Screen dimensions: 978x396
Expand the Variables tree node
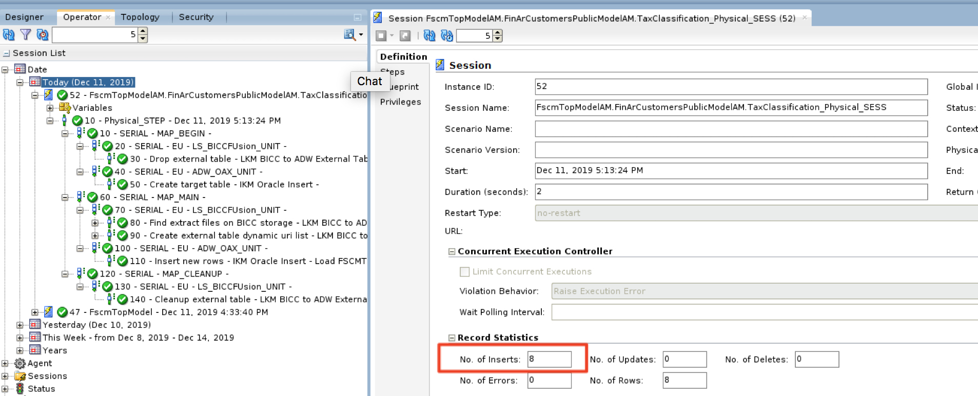(50, 108)
